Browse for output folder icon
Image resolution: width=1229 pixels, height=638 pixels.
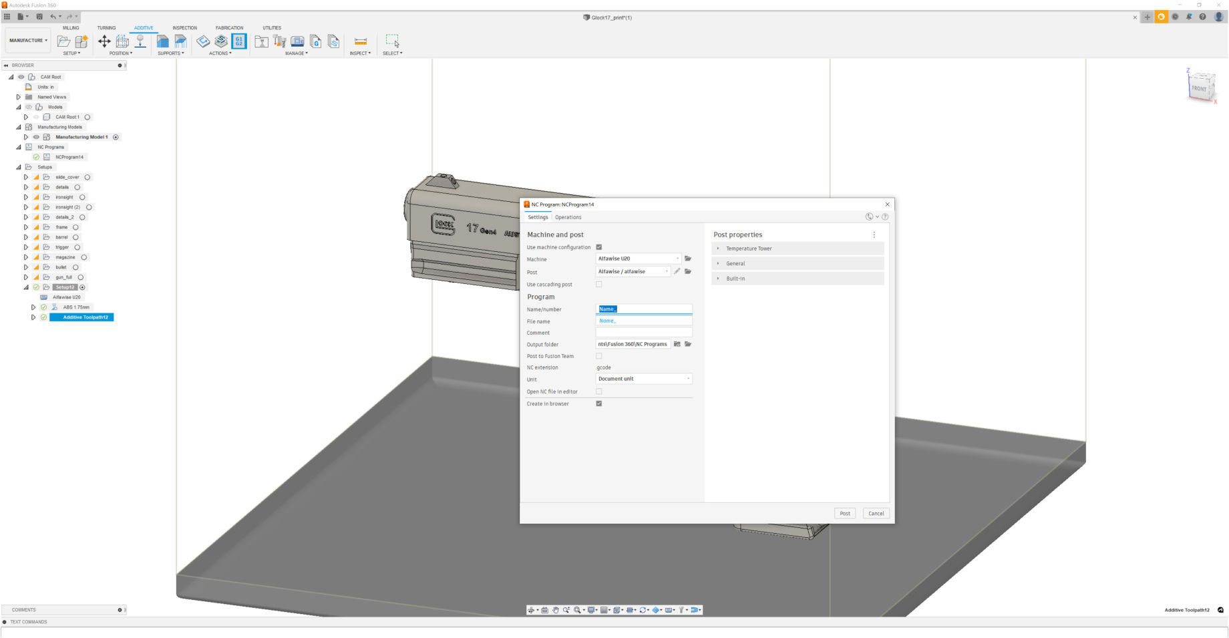[688, 344]
